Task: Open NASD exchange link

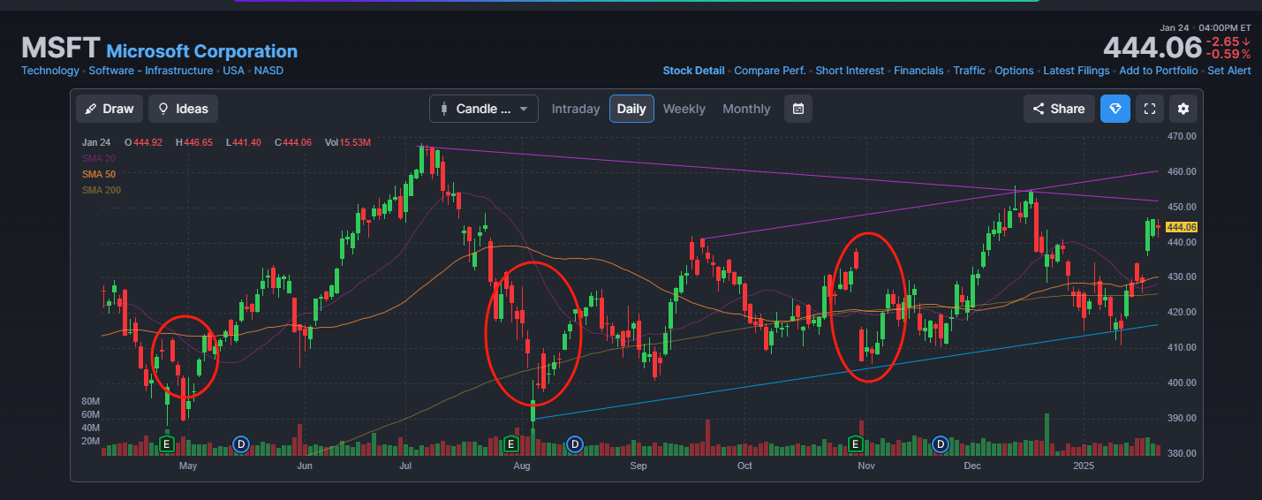Action: pos(268,71)
